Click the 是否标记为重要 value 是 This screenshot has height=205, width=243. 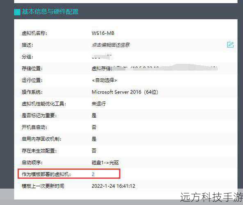click(94, 115)
